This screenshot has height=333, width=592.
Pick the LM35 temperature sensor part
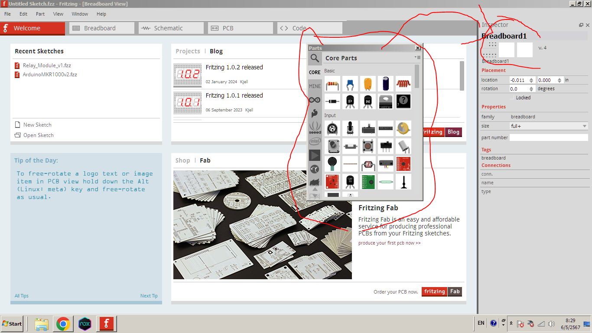coord(350,182)
